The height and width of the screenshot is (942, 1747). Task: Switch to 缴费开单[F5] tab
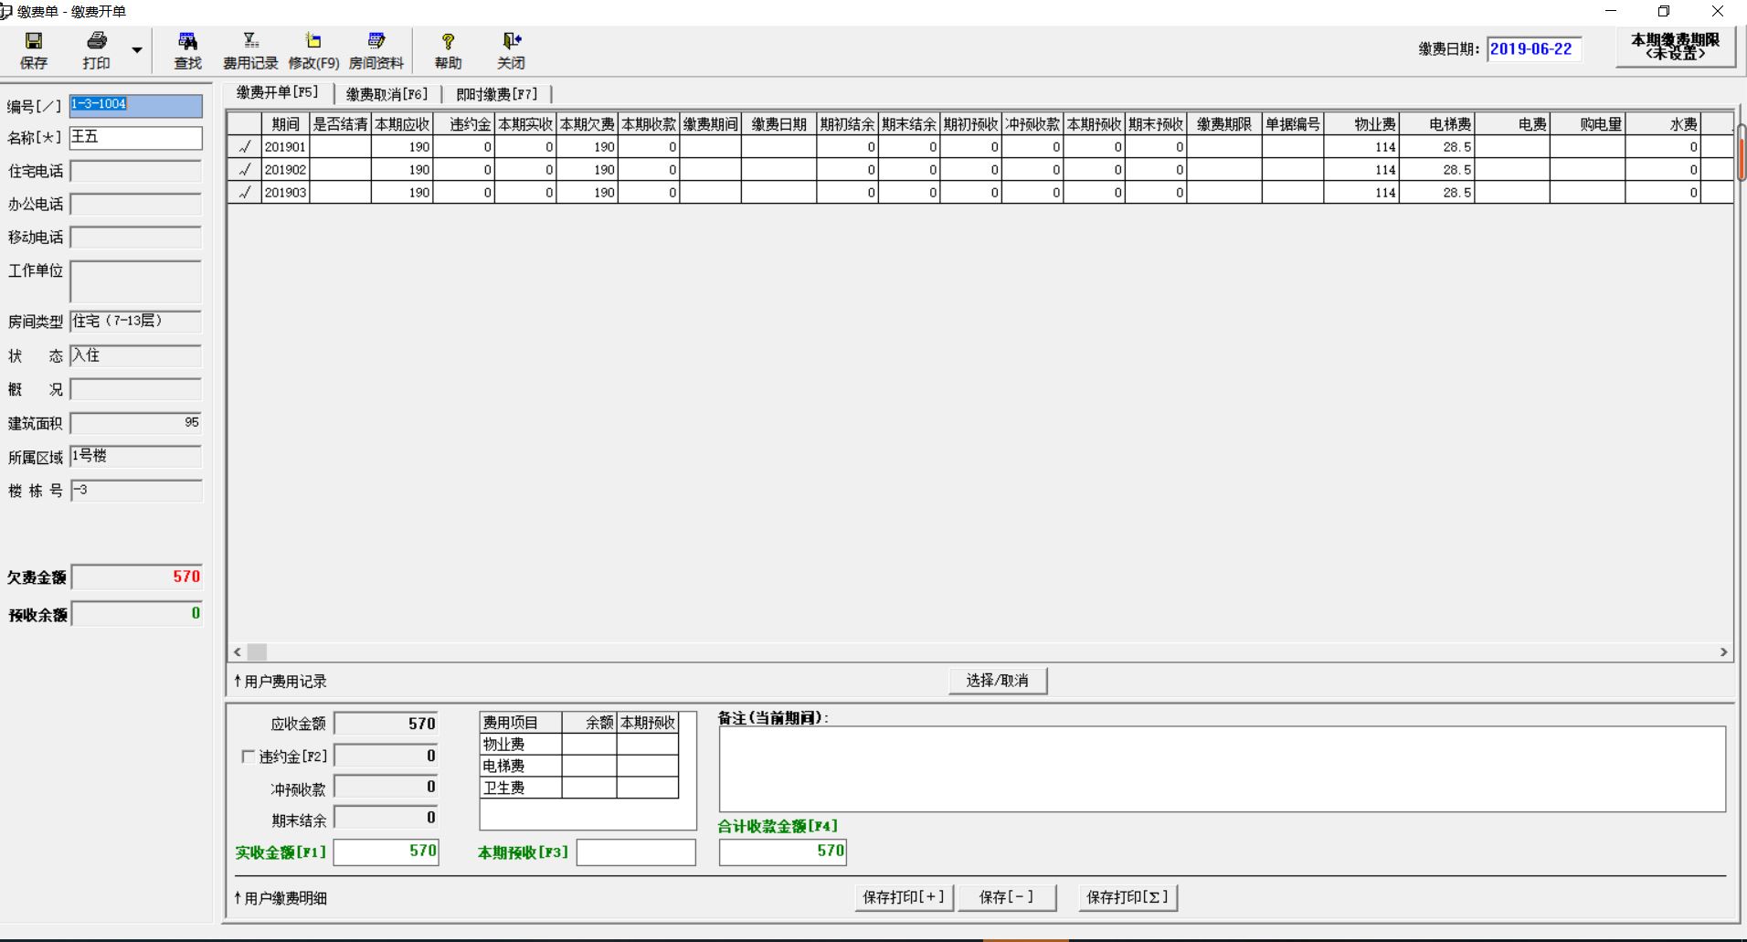(x=277, y=92)
